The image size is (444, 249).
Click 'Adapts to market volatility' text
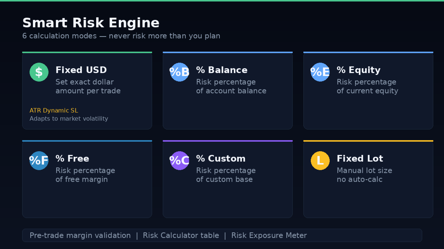pyautogui.click(x=69, y=119)
